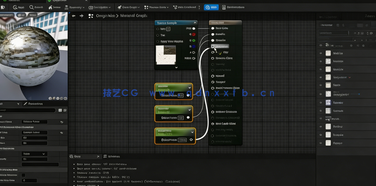Close the Stats tab in the bottom panel
The width and height of the screenshot is (376, 186).
coord(98,156)
